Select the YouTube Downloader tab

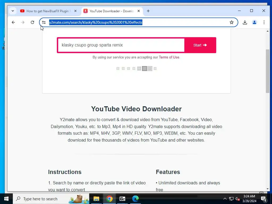pos(112,11)
